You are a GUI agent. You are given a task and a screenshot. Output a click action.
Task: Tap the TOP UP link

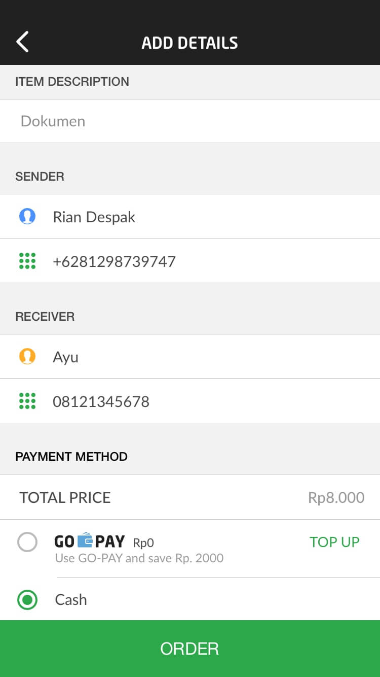pos(334,542)
